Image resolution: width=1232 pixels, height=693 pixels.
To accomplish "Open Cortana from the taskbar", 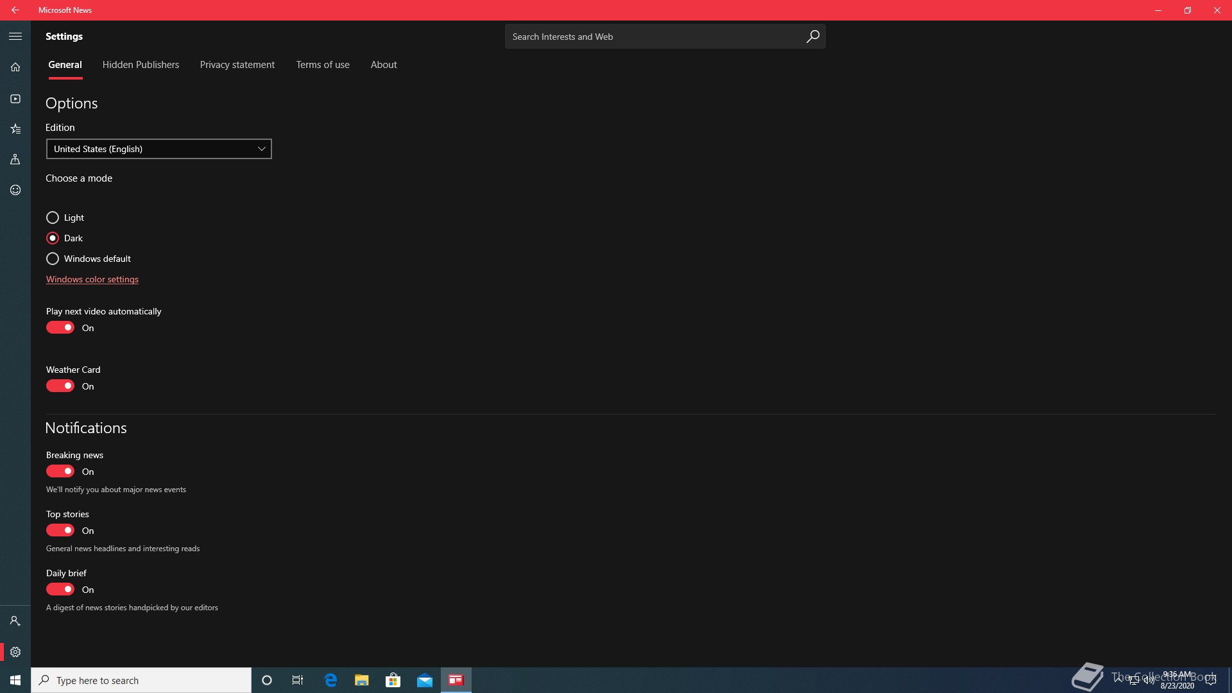I will click(267, 680).
